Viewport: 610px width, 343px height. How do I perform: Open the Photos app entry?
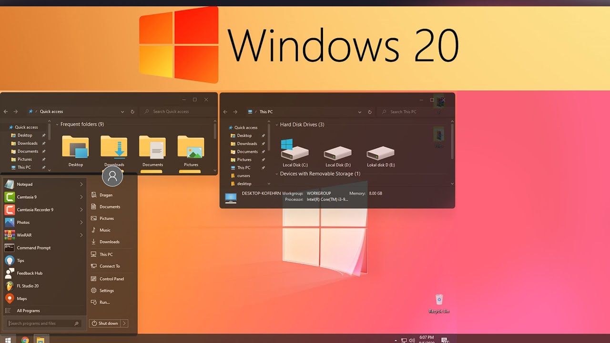(43, 222)
